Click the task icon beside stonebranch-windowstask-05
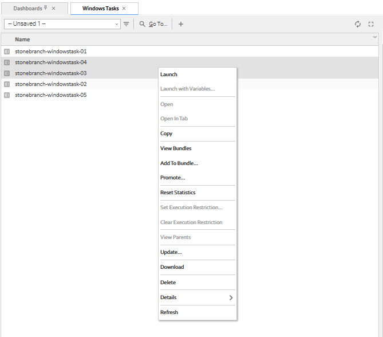The width and height of the screenshot is (383, 337). (x=7, y=95)
